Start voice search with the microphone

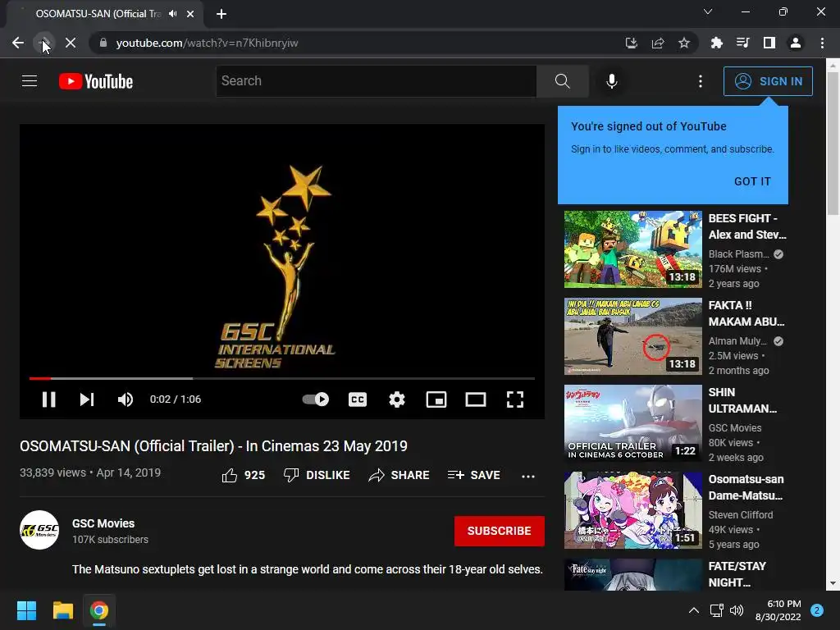[611, 81]
